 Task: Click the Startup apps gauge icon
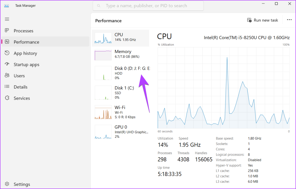coord(7,65)
